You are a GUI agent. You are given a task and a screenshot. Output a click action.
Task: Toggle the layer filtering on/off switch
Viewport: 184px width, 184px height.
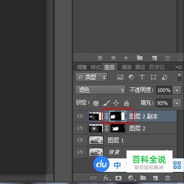(x=179, y=77)
